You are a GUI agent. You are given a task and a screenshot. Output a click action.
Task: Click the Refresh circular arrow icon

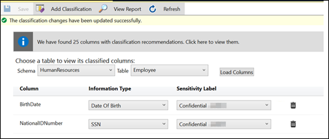pyautogui.click(x=153, y=9)
